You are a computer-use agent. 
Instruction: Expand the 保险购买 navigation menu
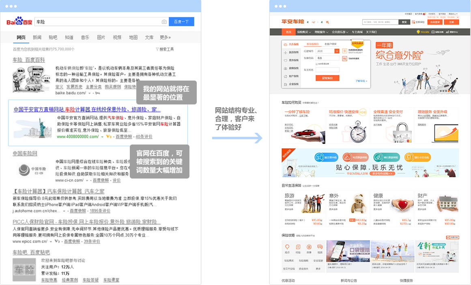[x=304, y=32]
